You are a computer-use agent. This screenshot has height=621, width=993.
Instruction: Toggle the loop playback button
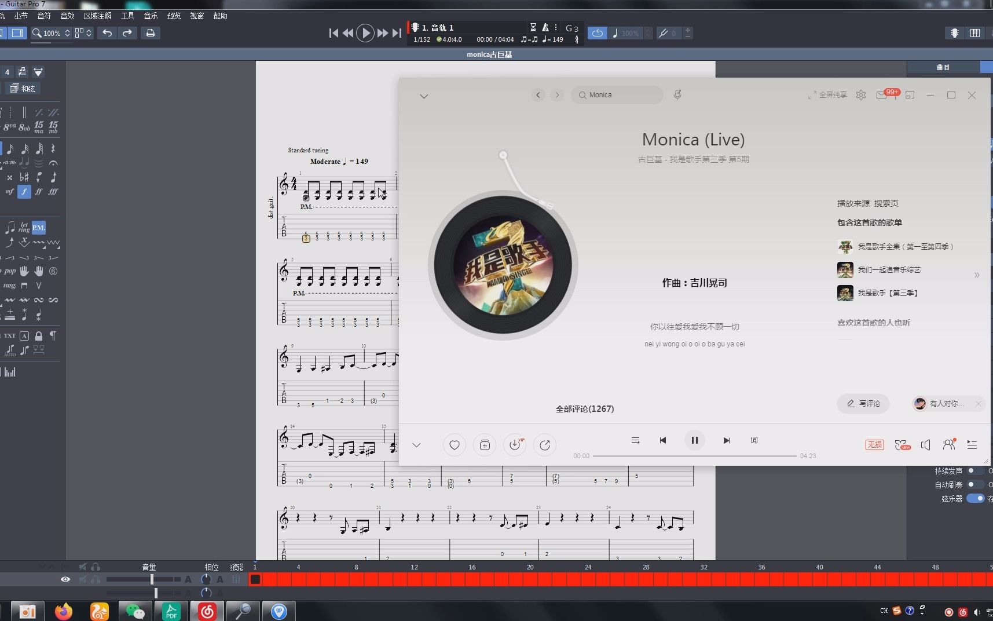(598, 33)
